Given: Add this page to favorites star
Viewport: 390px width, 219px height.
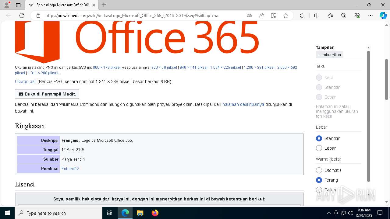Looking at the screenshot, I should (x=286, y=16).
